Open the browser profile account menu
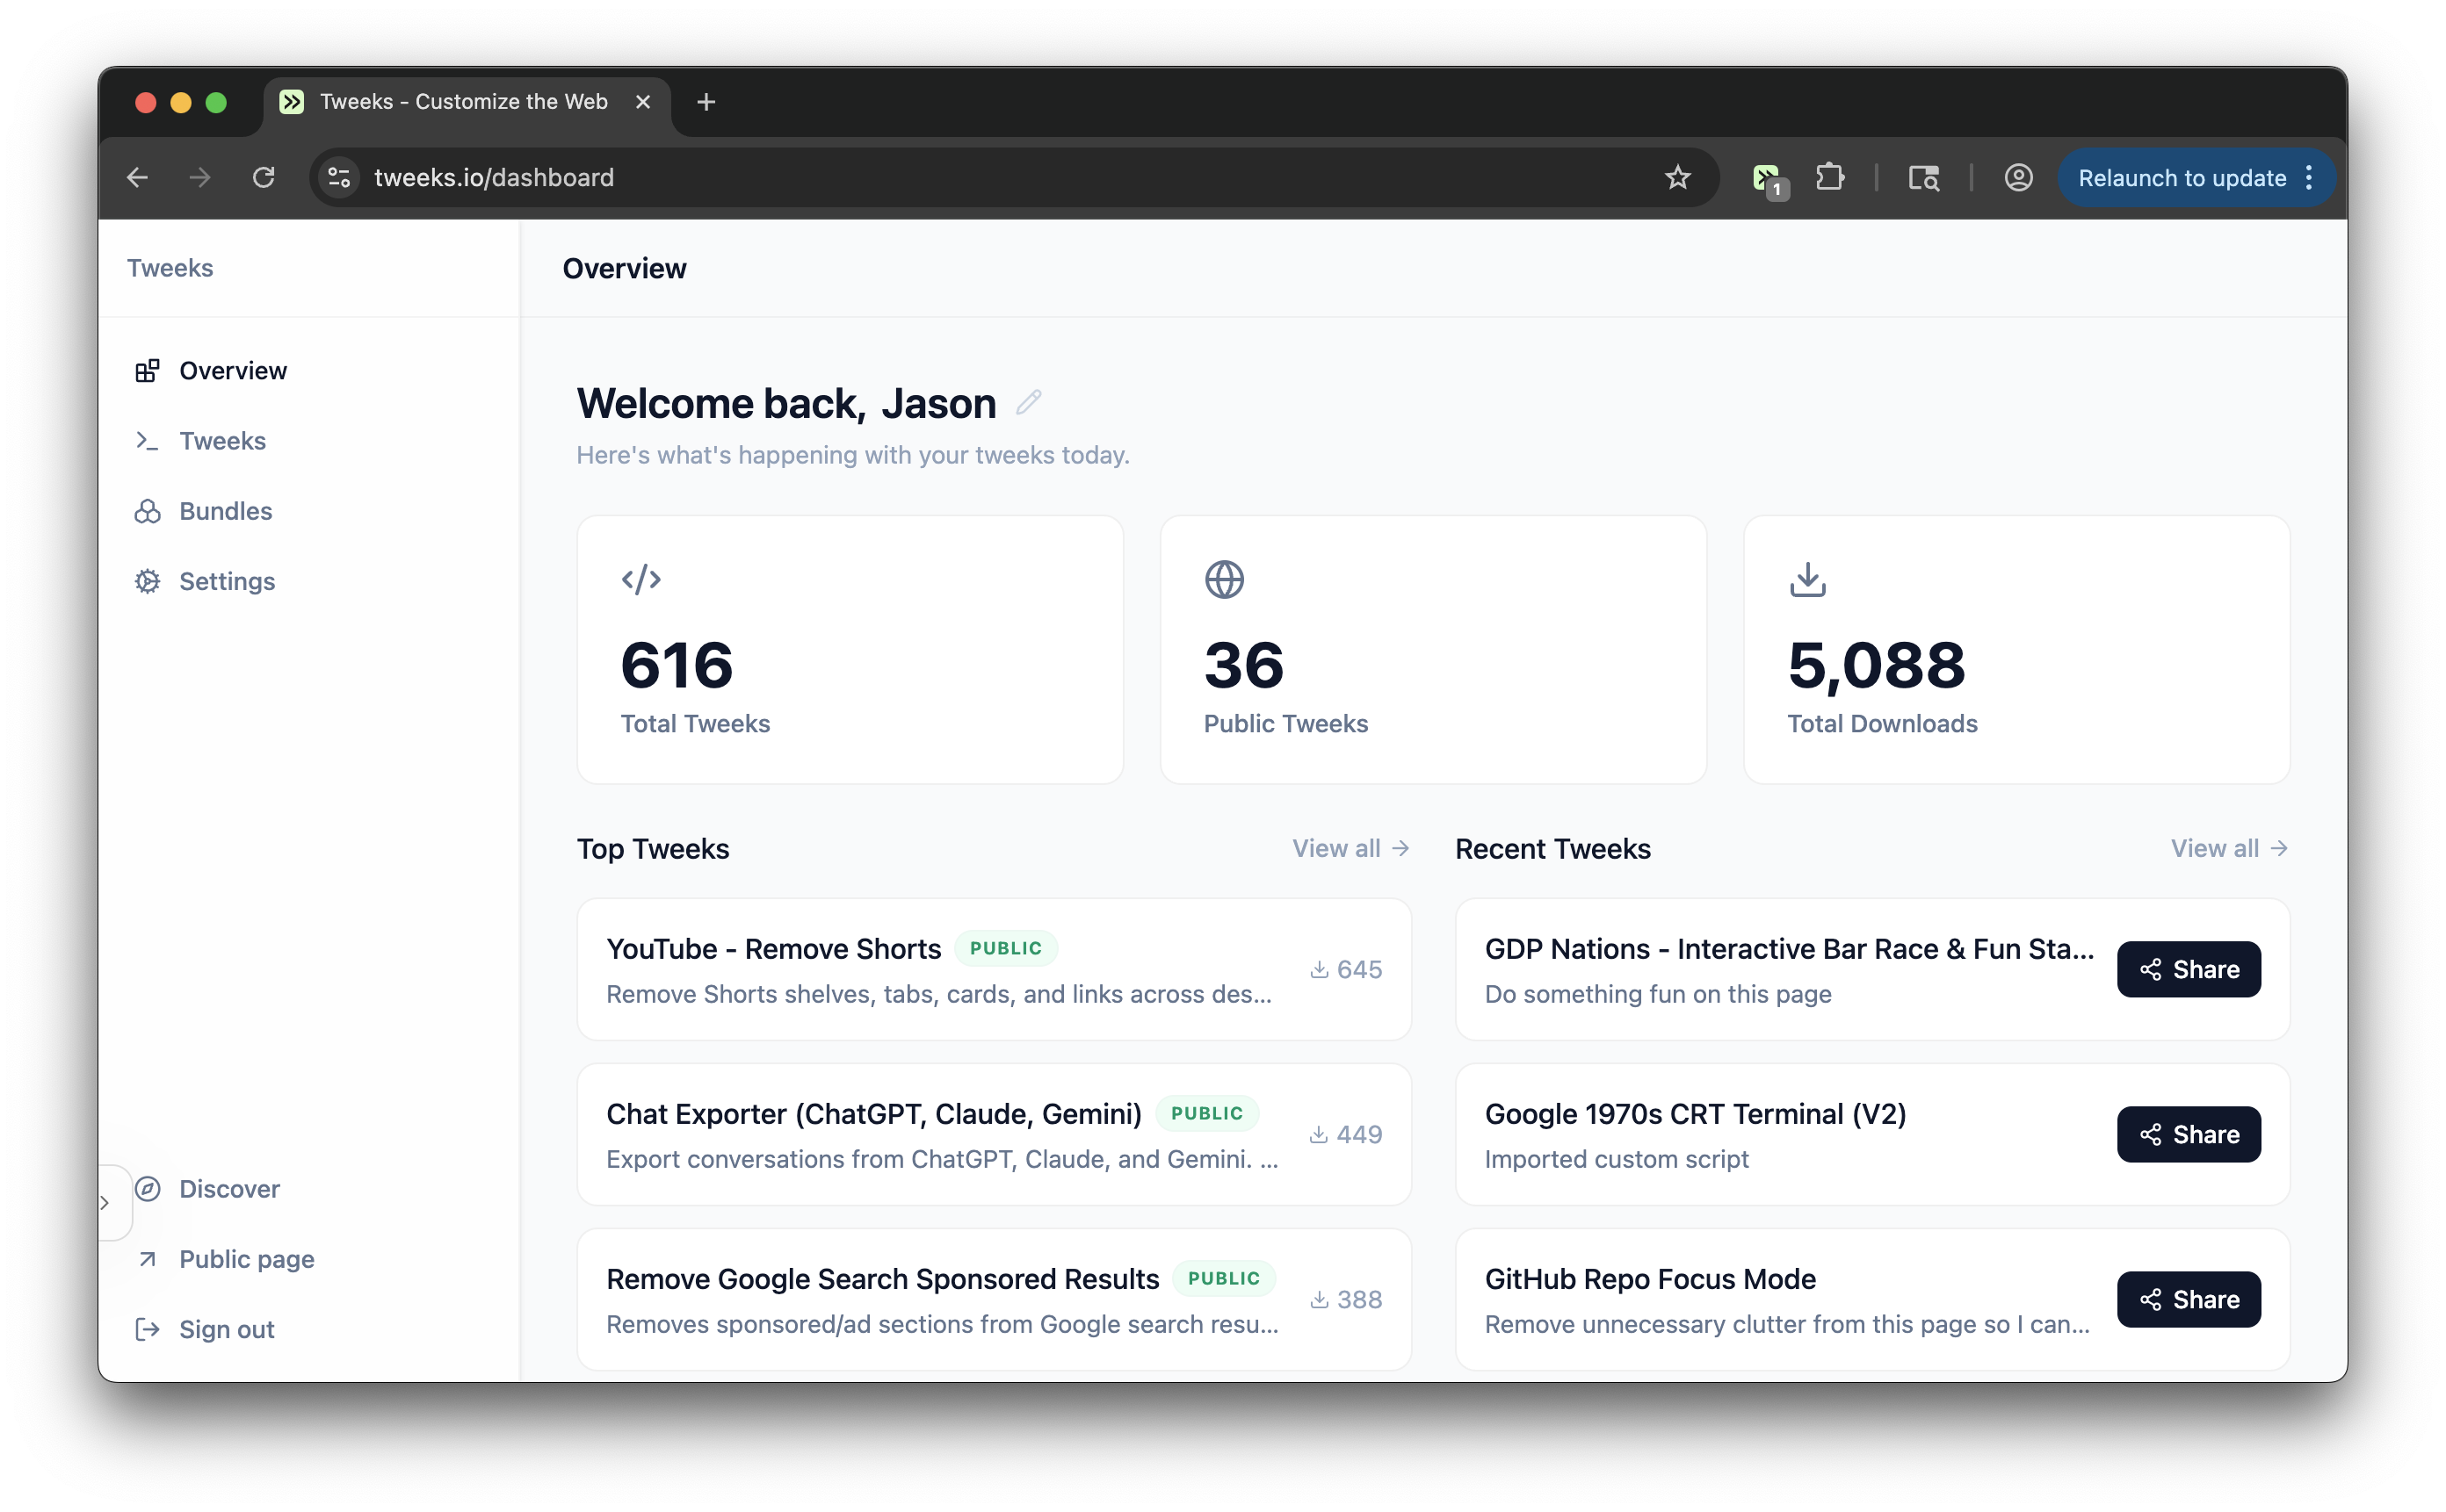 pos(2018,177)
